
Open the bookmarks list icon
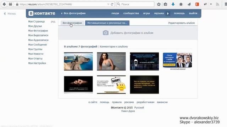(166, 4)
